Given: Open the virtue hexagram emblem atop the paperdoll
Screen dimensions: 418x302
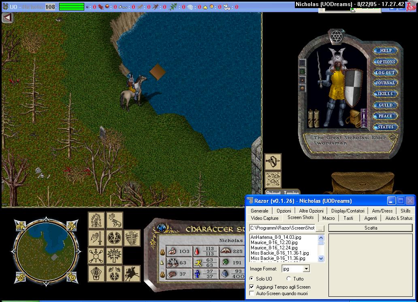Looking at the screenshot, I should click(337, 36).
